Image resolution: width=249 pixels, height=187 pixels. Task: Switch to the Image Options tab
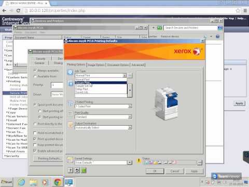pyautogui.click(x=96, y=65)
